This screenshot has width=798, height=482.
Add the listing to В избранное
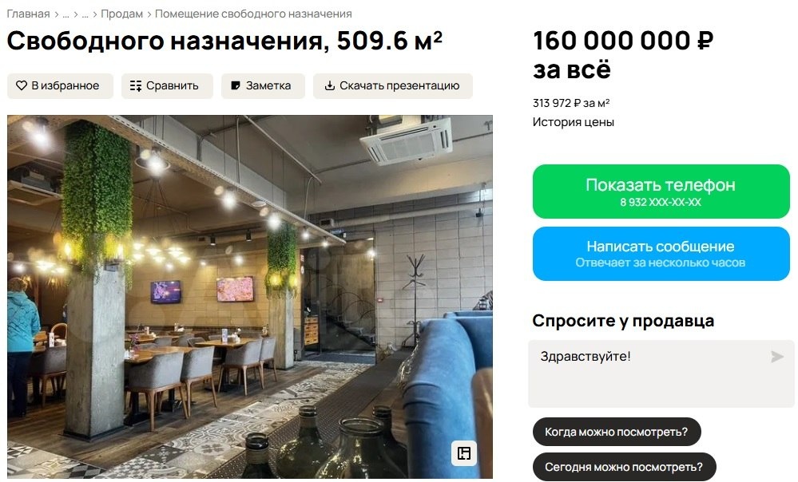pyautogui.click(x=60, y=86)
